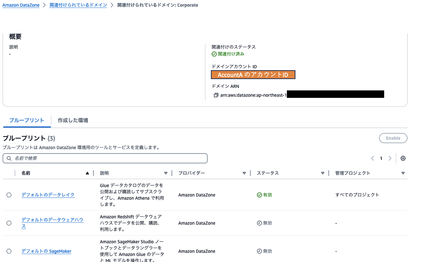
Task: Click inside the 名前で検索 search field
Action: (x=71, y=158)
